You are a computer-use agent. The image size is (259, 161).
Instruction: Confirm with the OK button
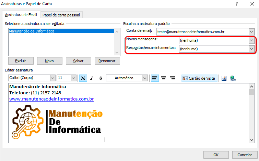pos(216,155)
